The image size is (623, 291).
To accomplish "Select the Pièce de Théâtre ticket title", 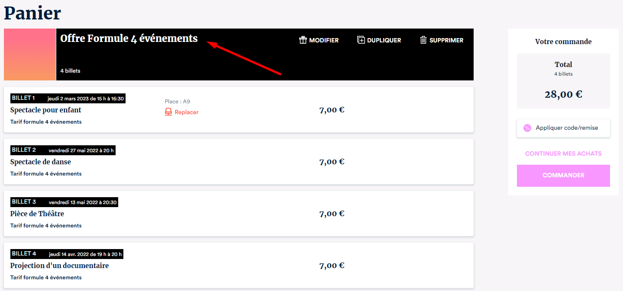I will [x=37, y=214].
